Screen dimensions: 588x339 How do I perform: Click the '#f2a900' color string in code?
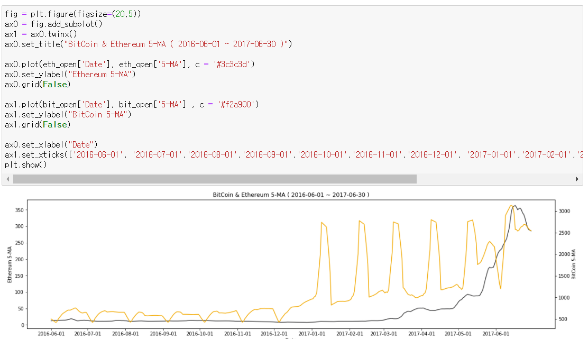click(x=236, y=104)
